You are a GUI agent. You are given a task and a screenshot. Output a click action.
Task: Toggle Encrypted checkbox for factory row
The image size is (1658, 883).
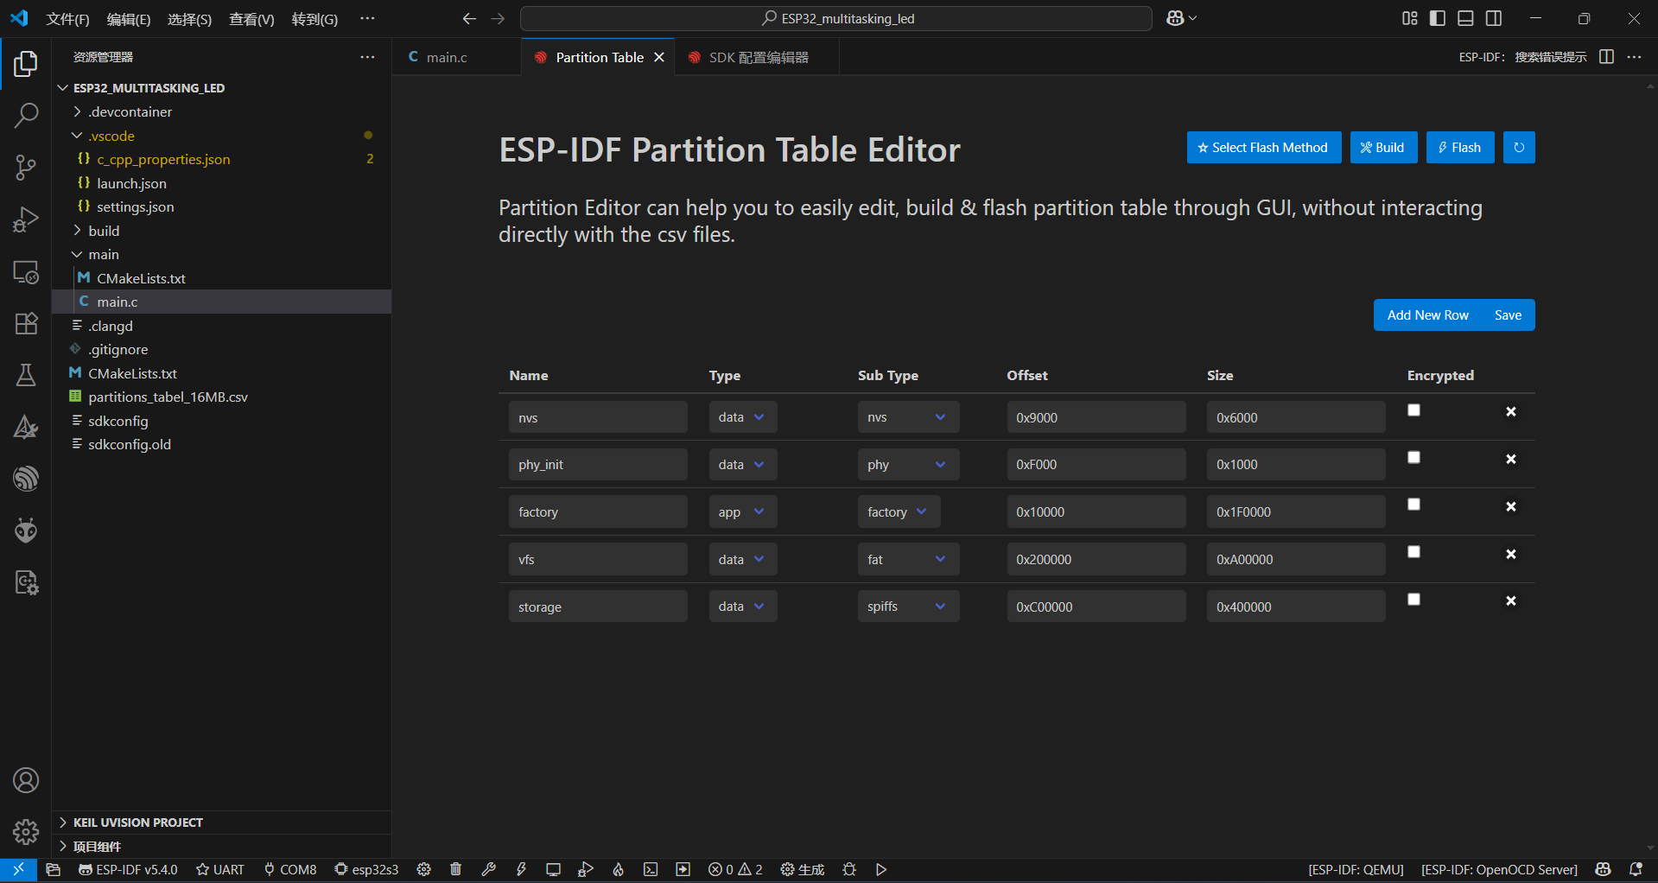point(1413,505)
